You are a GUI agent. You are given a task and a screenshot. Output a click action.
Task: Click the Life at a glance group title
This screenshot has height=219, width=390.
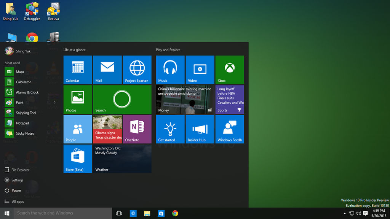click(x=74, y=50)
